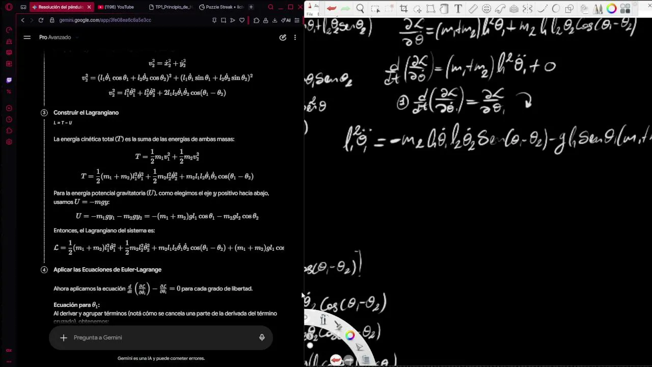Open the File menu in drawing app

coord(309,14)
